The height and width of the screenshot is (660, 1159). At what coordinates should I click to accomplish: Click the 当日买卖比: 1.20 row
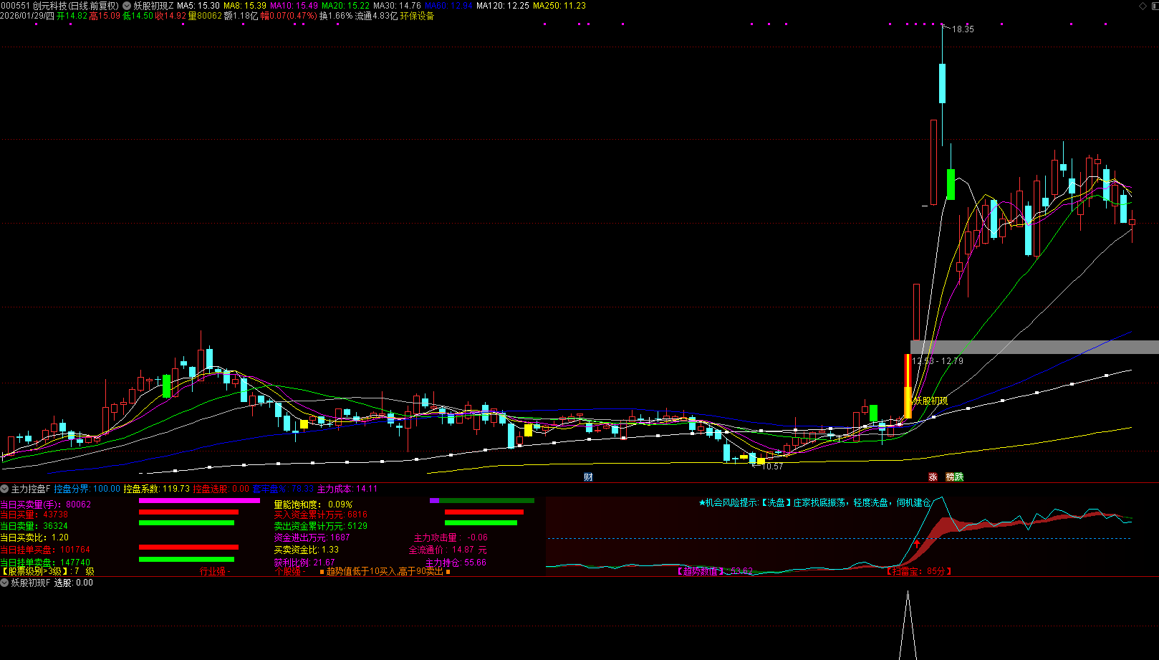(35, 537)
